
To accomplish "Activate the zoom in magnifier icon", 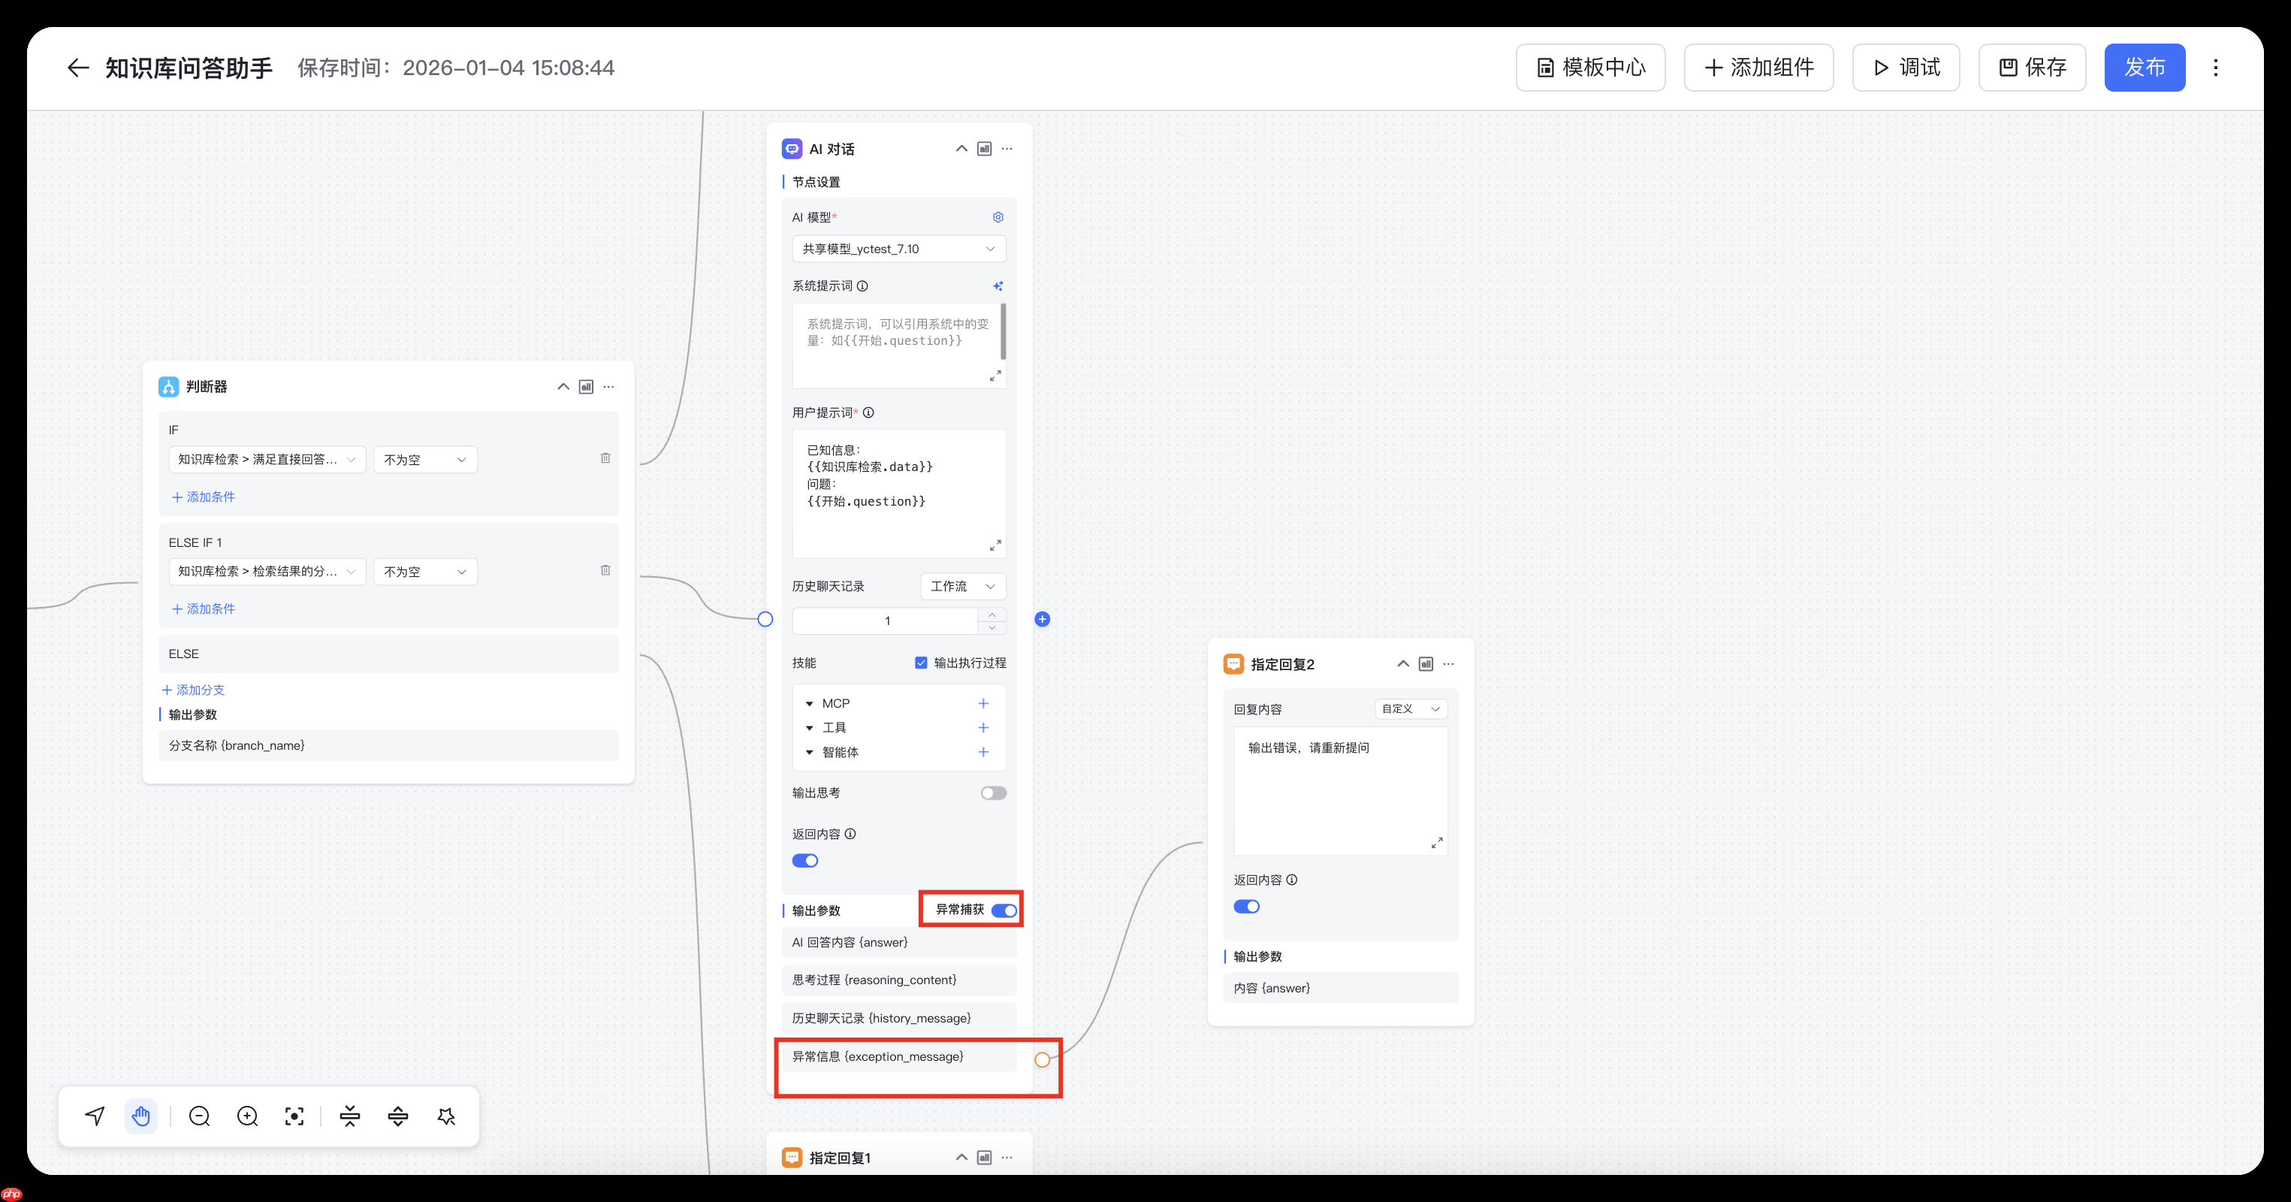I will click(x=246, y=1116).
